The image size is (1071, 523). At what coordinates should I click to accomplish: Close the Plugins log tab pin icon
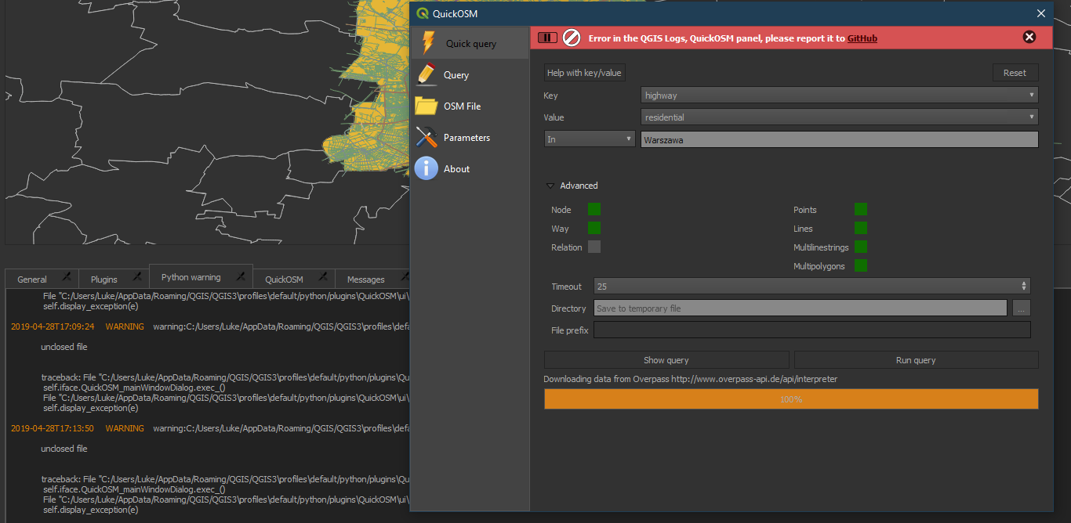click(136, 277)
